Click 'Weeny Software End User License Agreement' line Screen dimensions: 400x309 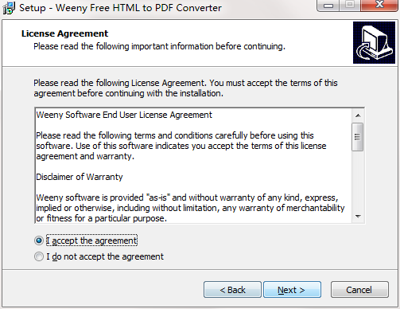(124, 115)
